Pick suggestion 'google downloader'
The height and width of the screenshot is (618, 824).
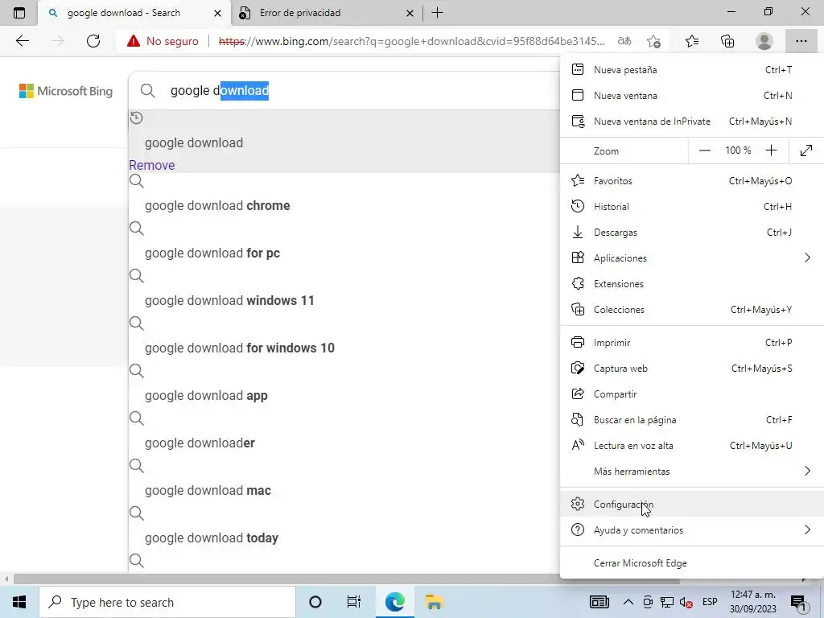(x=200, y=443)
